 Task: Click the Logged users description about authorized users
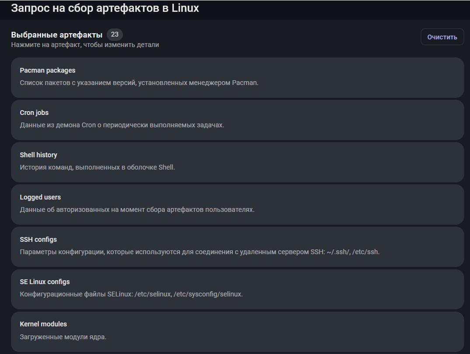click(x=137, y=210)
